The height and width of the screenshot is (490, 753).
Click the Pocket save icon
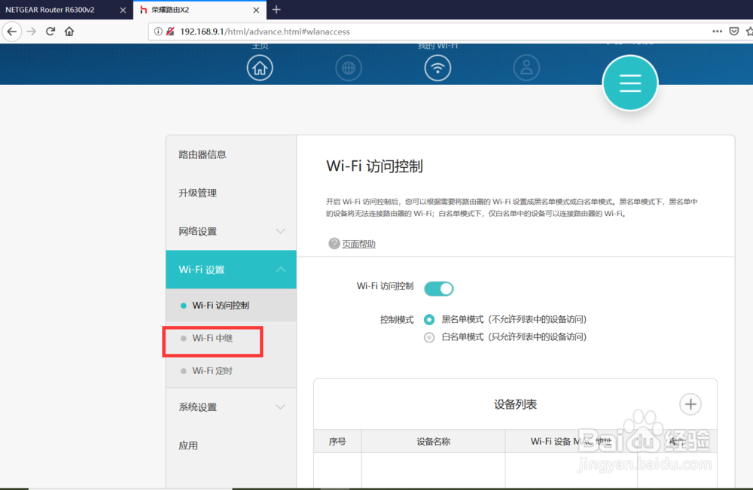point(733,31)
